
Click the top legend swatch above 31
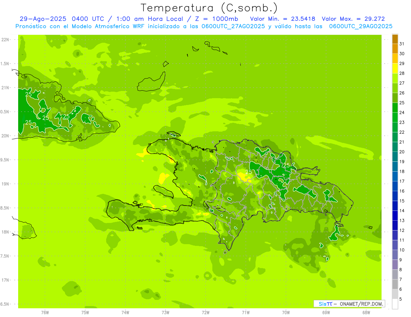coord(395,39)
